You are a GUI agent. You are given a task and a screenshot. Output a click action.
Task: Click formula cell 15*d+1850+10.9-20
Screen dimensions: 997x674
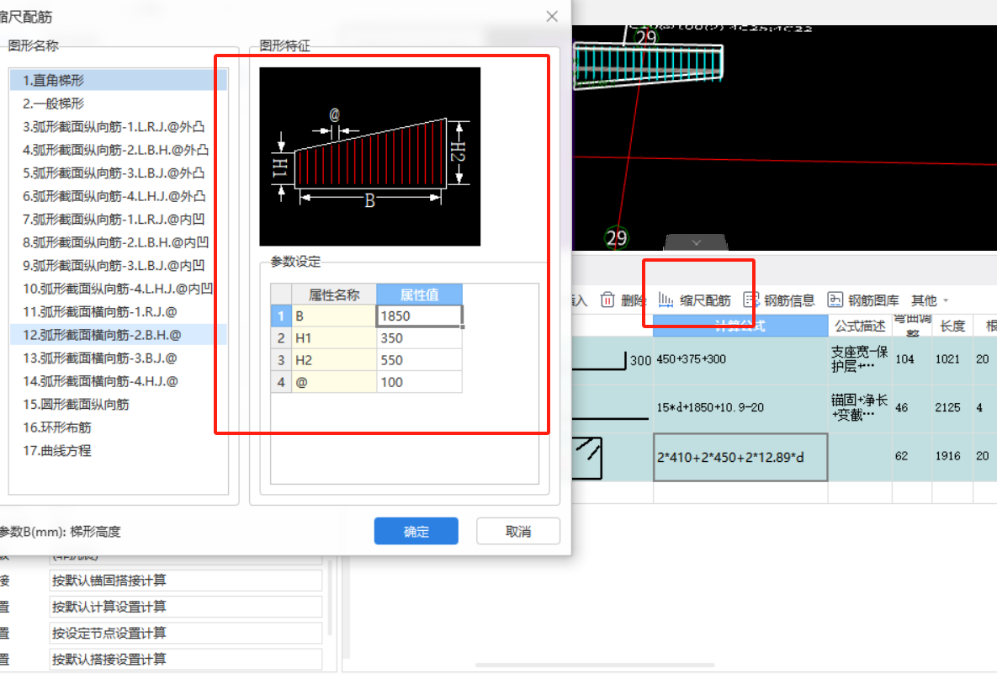coord(740,407)
